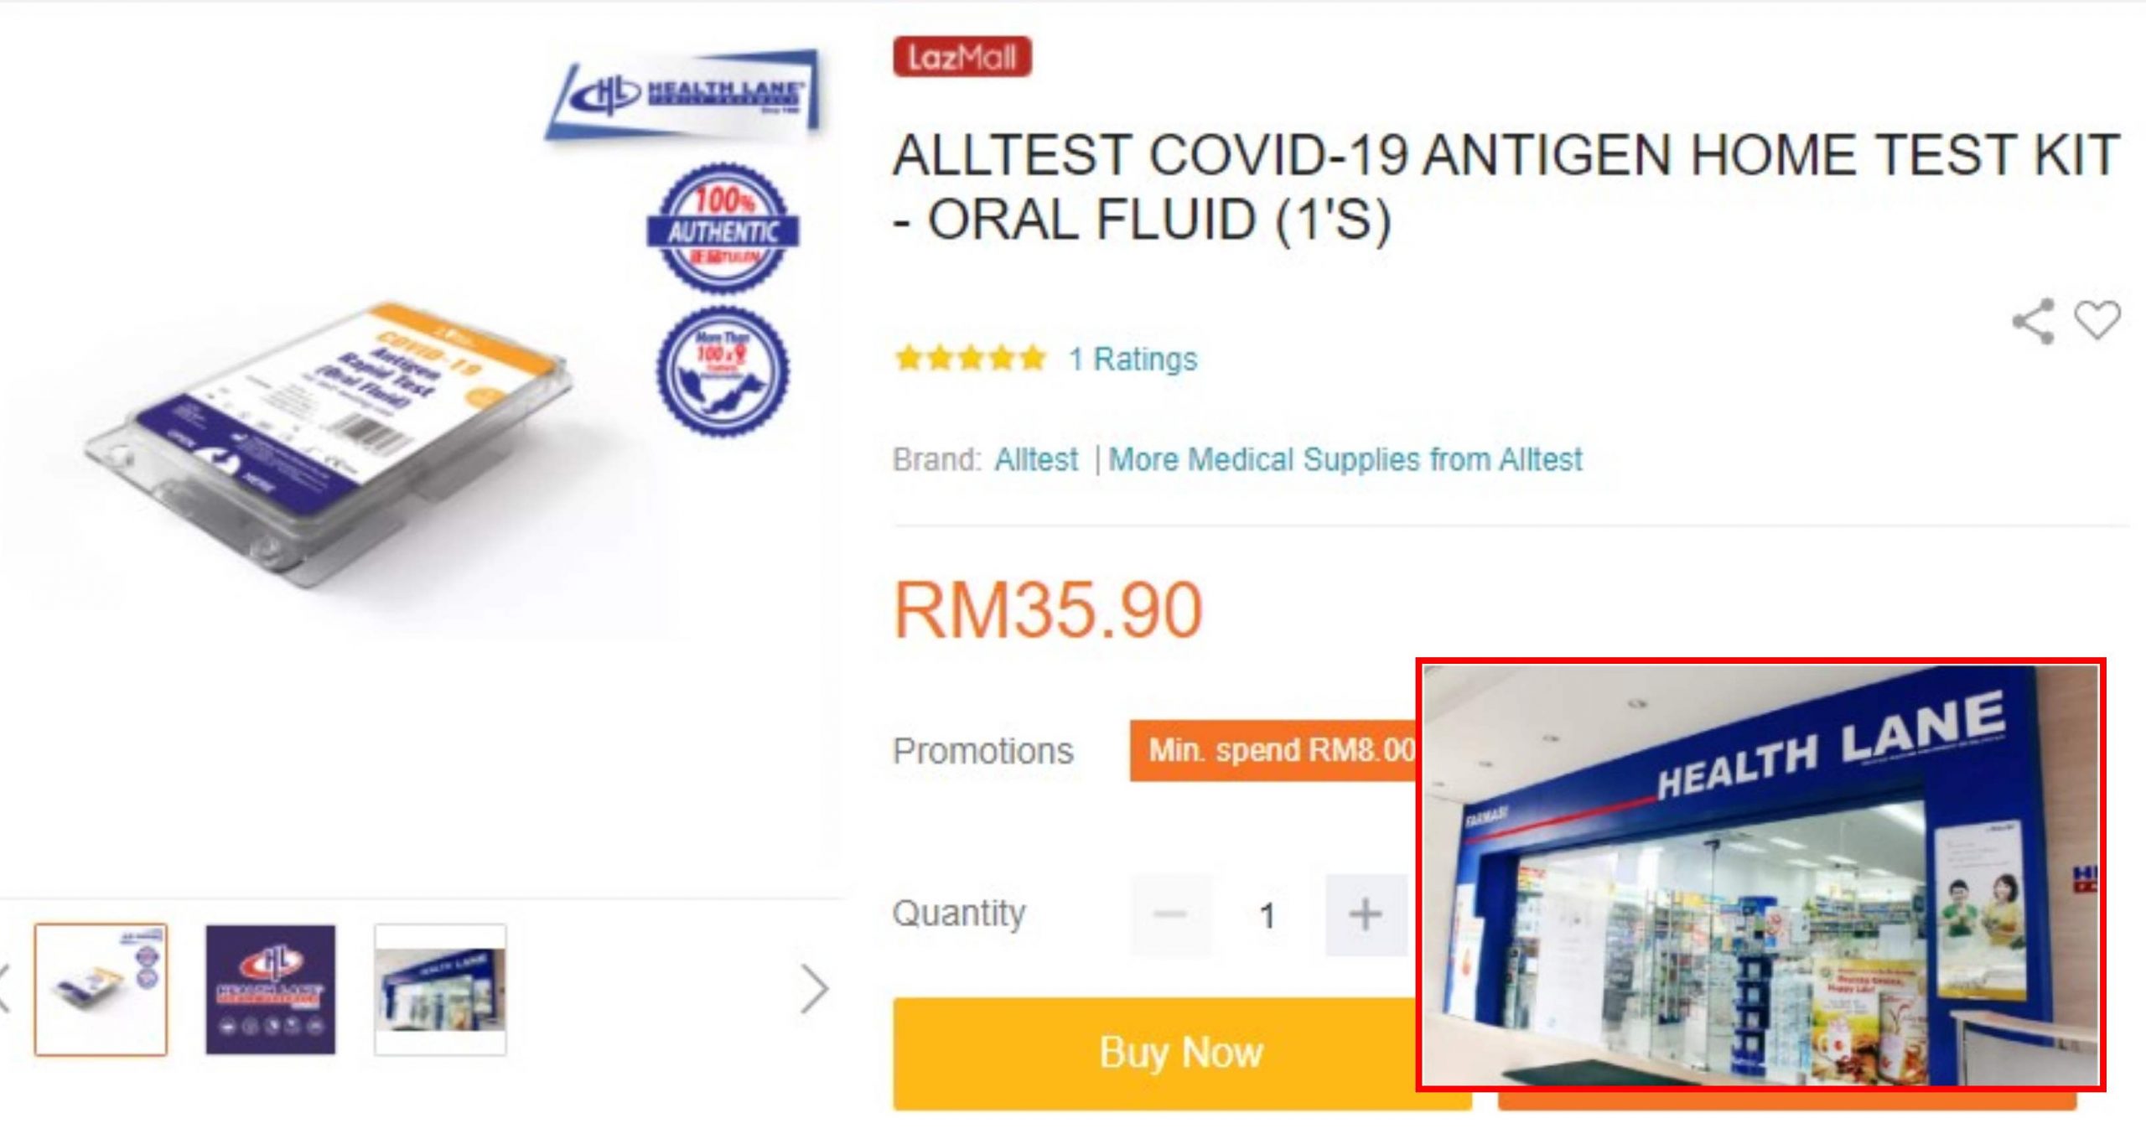2146x1139 pixels.
Task: Click the LazMall badge
Action: 962,57
